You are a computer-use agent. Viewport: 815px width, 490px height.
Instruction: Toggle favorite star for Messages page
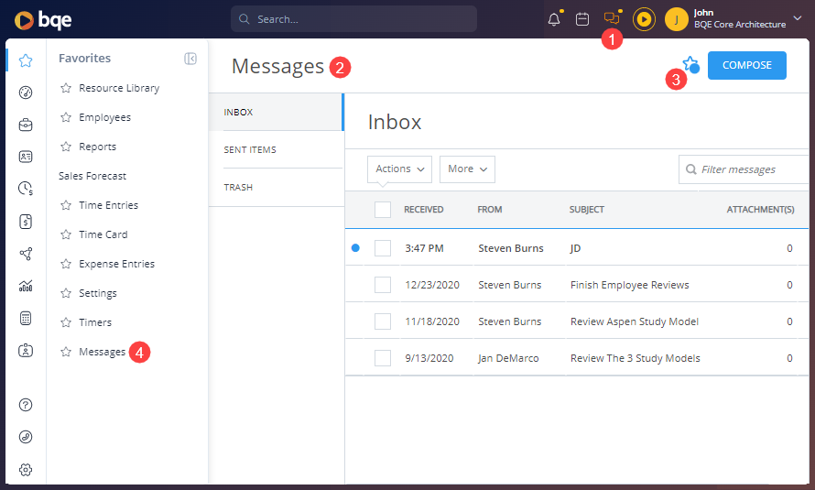(x=690, y=64)
